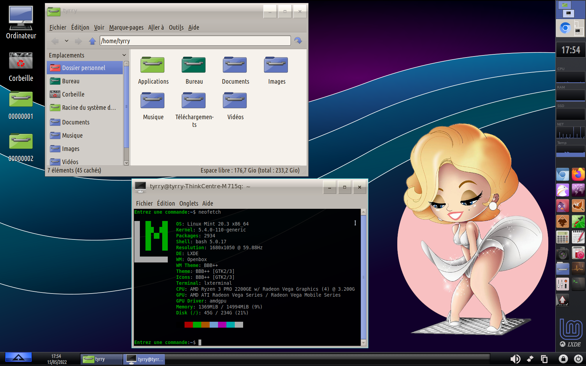586x366 pixels.
Task: Click the network connection tray icon
Action: (530, 359)
